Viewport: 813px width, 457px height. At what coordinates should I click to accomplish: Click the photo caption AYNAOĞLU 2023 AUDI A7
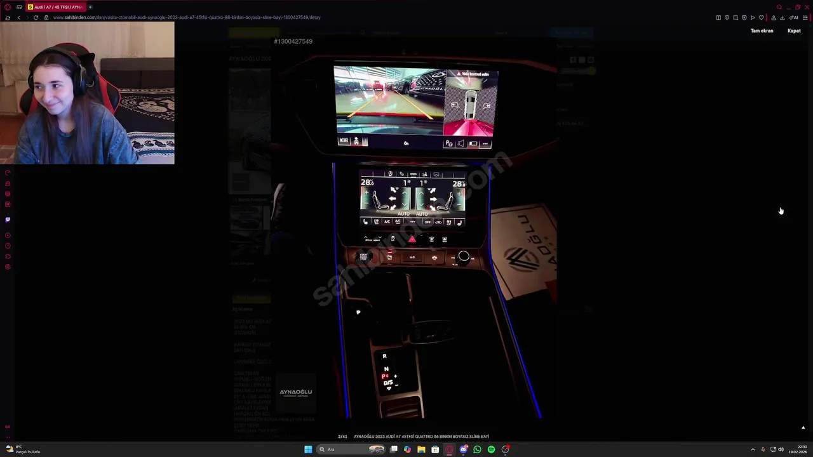tap(421, 437)
